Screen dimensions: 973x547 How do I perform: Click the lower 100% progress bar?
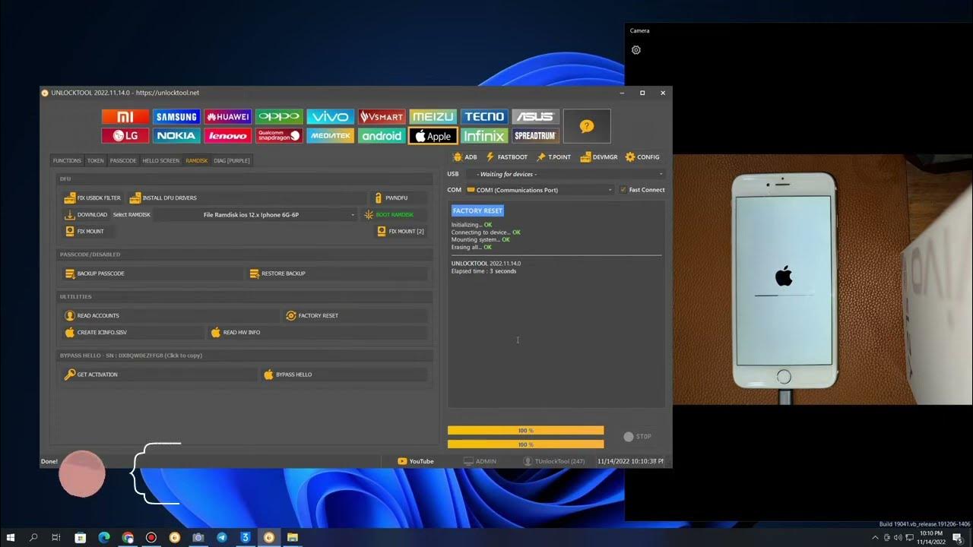(525, 444)
